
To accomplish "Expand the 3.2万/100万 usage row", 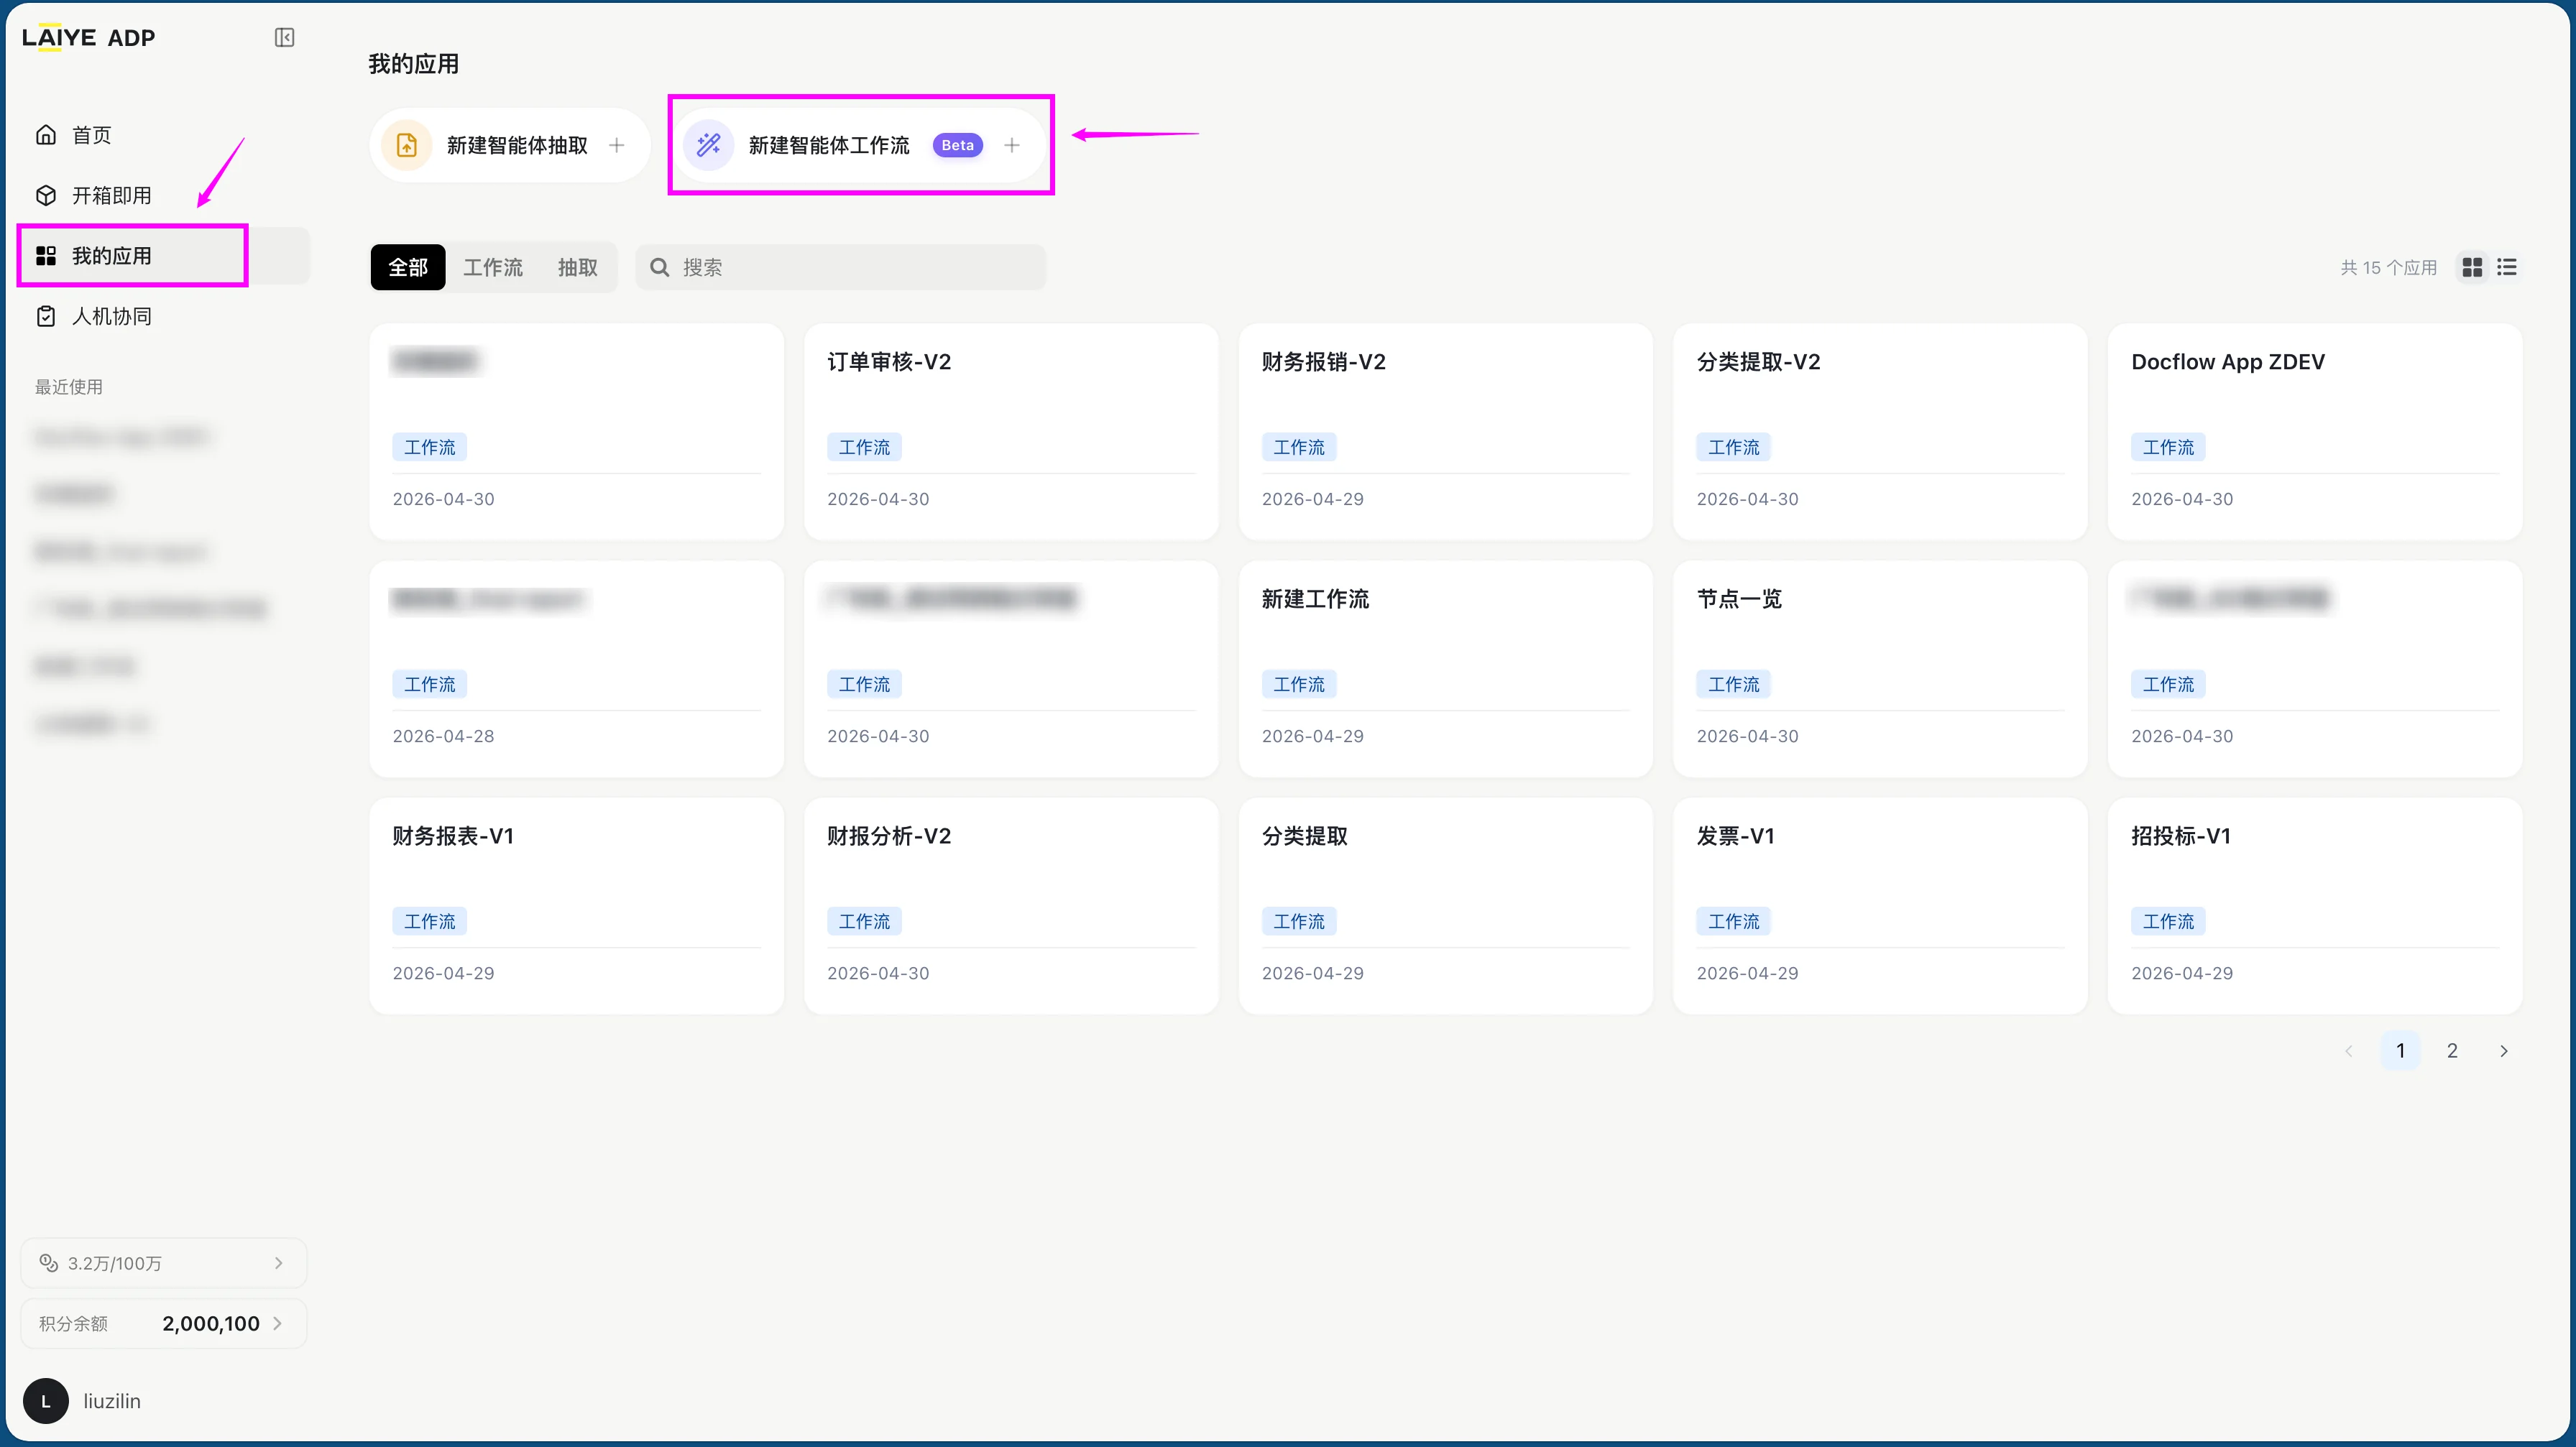I will coord(163,1263).
